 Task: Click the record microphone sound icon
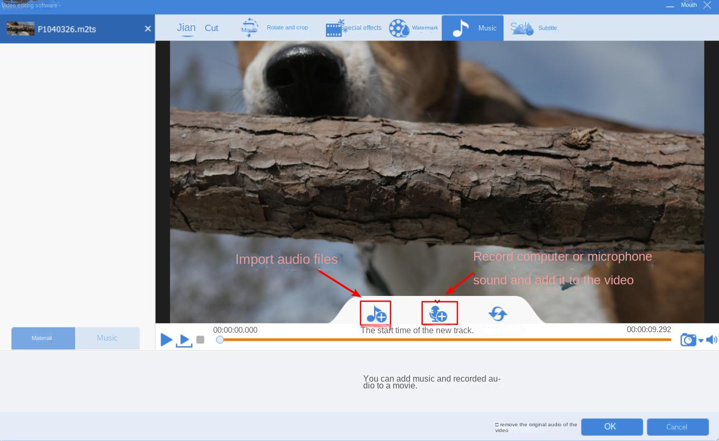pyautogui.click(x=440, y=314)
